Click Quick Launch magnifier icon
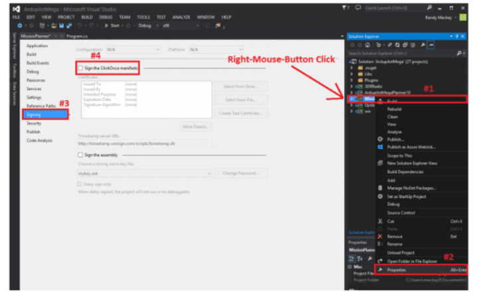479x294 pixels. [x=429, y=8]
